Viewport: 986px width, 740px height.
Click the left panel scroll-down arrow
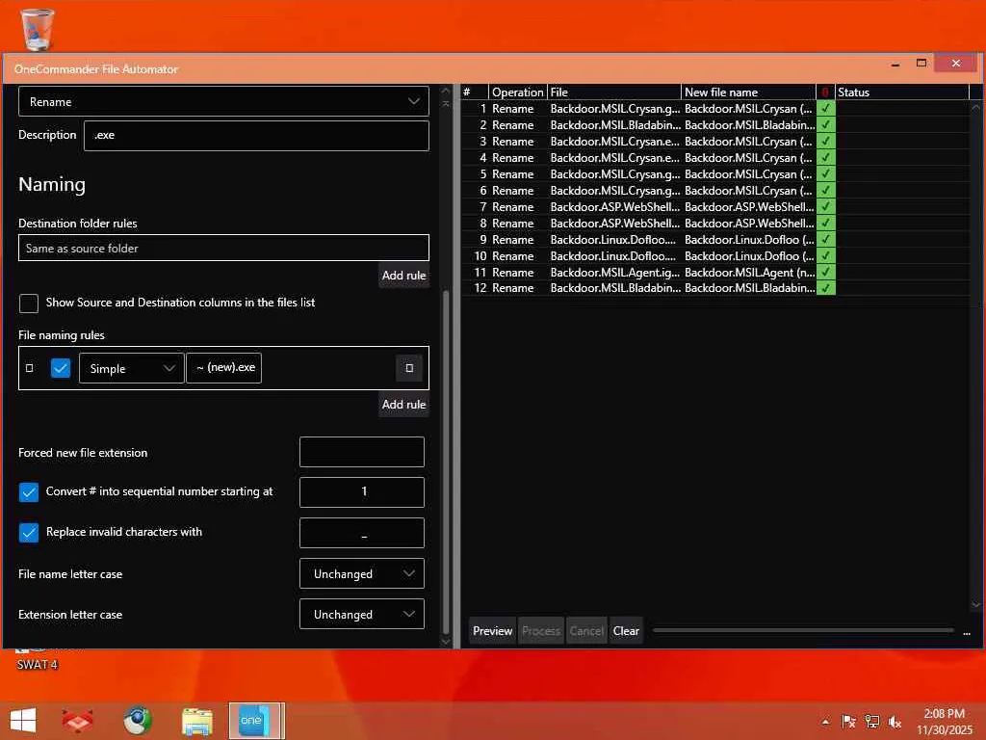tap(446, 641)
